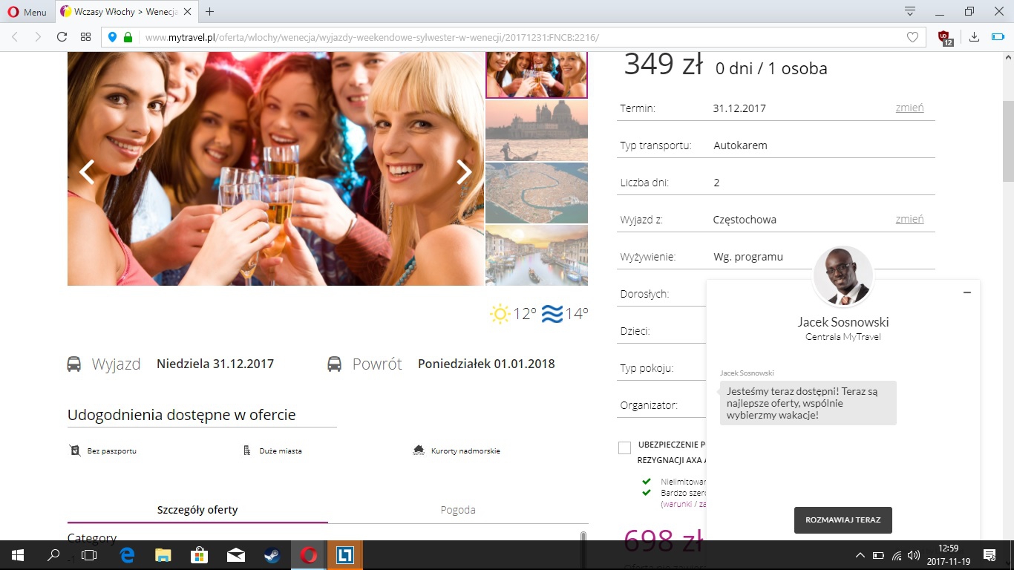
Task: Click zmień link next to Termin
Action: (909, 108)
